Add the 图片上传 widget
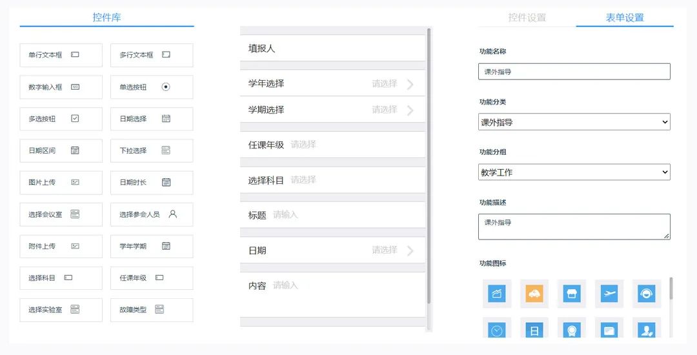Viewport: 697px width, 355px height. point(61,183)
